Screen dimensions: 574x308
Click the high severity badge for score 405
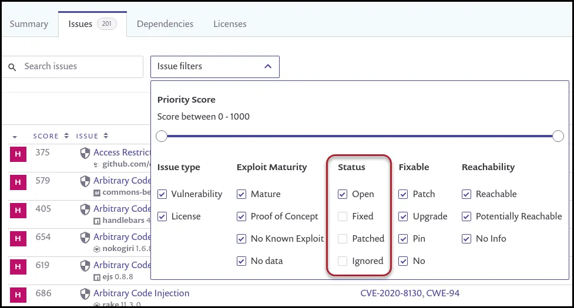(18, 211)
